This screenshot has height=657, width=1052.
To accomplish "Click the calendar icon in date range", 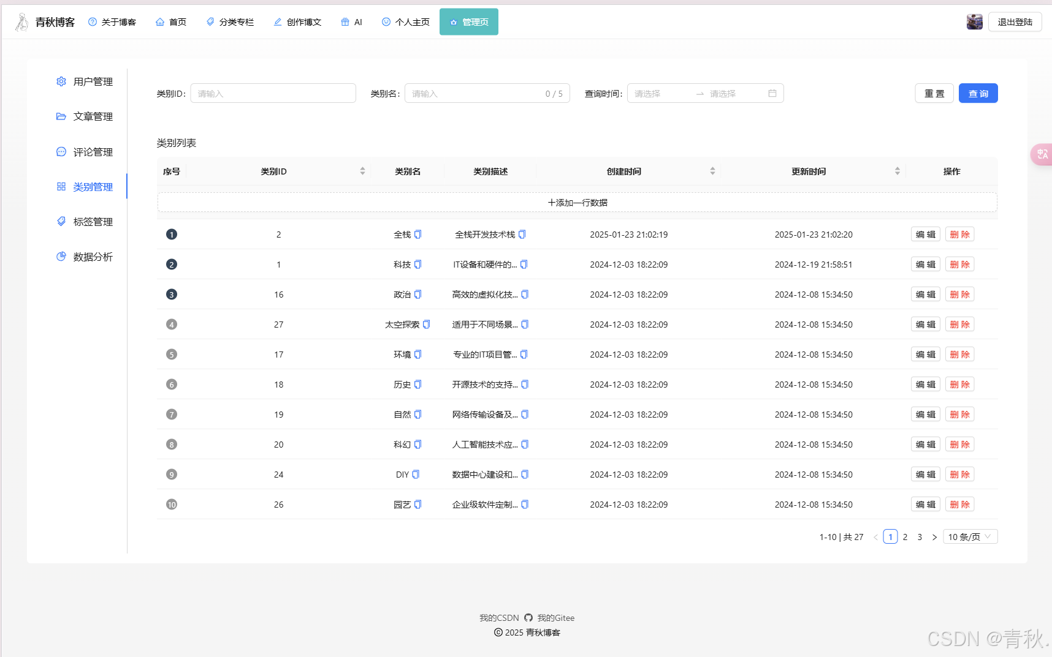I will click(x=772, y=94).
